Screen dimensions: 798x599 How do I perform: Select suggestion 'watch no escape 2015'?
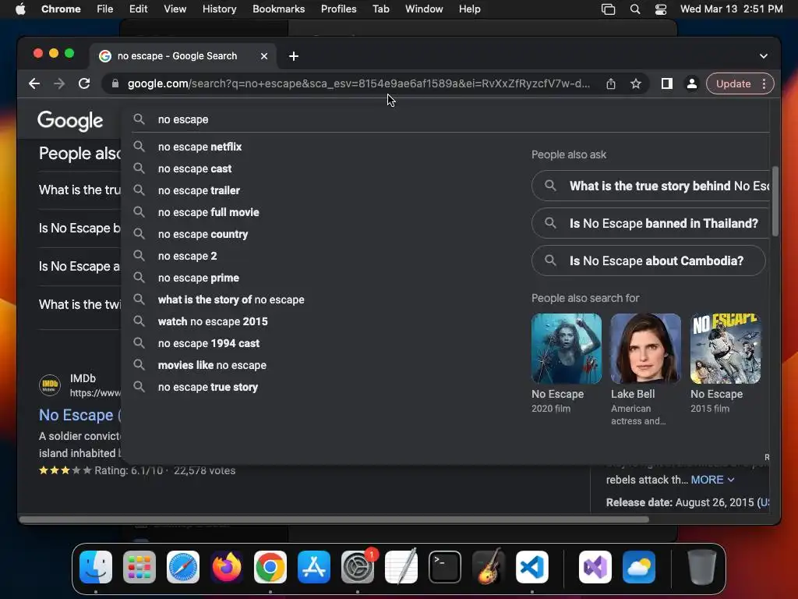click(x=213, y=322)
